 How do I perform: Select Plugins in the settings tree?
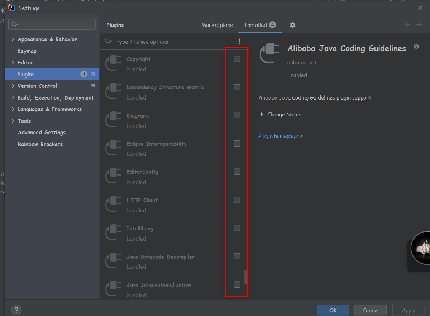pyautogui.click(x=52, y=74)
